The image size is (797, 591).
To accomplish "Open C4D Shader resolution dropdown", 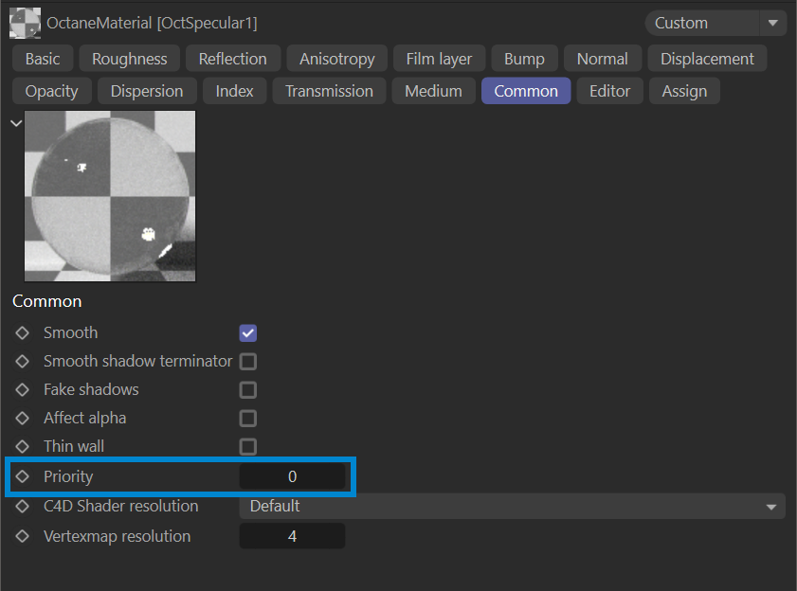I will coord(512,507).
